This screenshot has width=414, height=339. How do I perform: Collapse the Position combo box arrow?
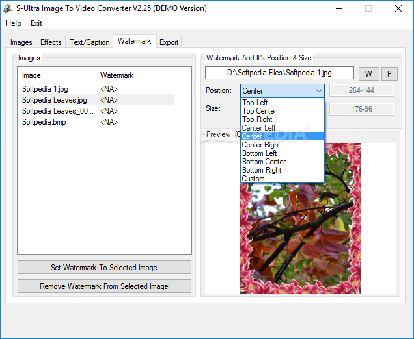pyautogui.click(x=319, y=91)
